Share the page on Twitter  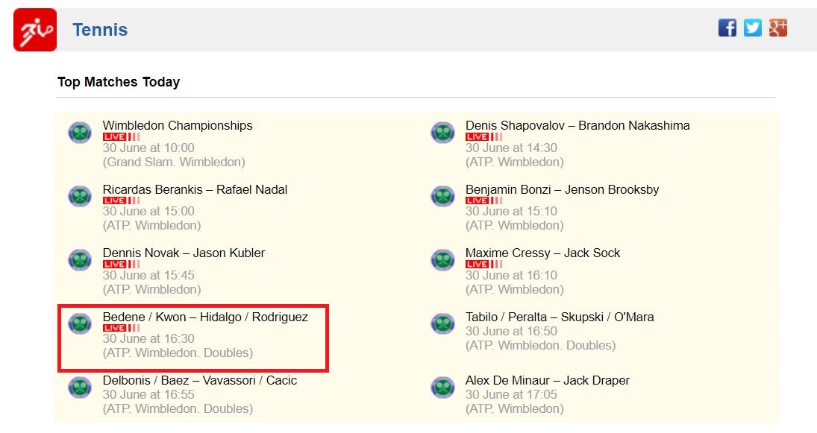point(752,28)
